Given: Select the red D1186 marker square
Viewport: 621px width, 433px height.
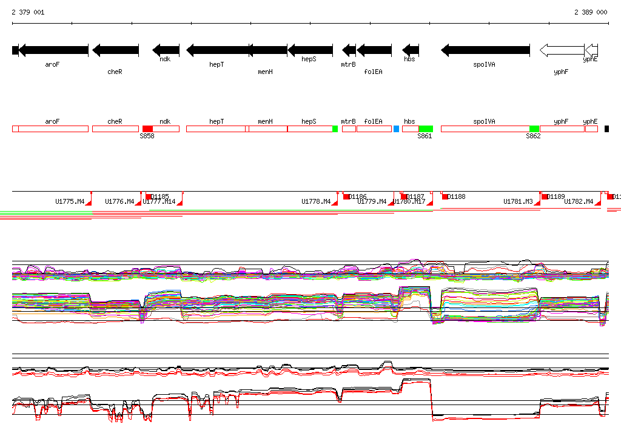Looking at the screenshot, I should 346,196.
